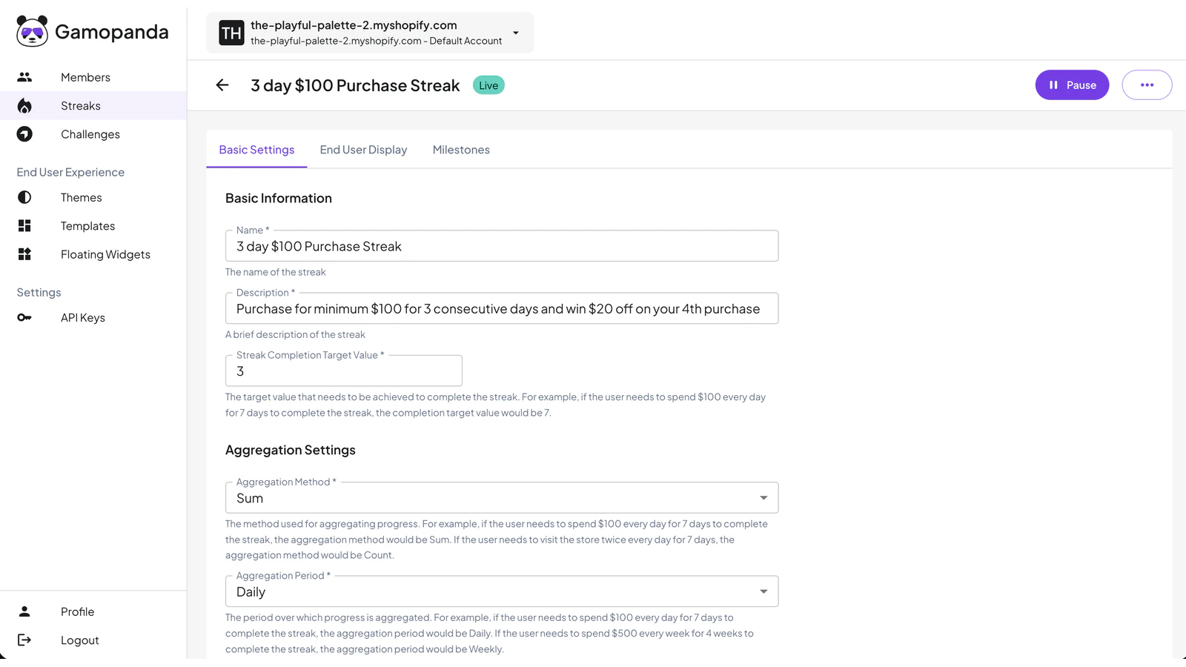Viewport: 1186px width, 667px height.
Task: Click the Logout arrow icon
Action: pyautogui.click(x=24, y=640)
